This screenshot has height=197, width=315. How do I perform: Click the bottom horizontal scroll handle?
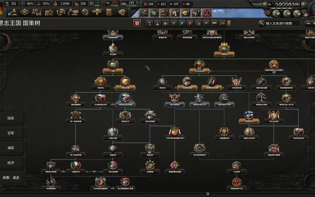click(208, 193)
